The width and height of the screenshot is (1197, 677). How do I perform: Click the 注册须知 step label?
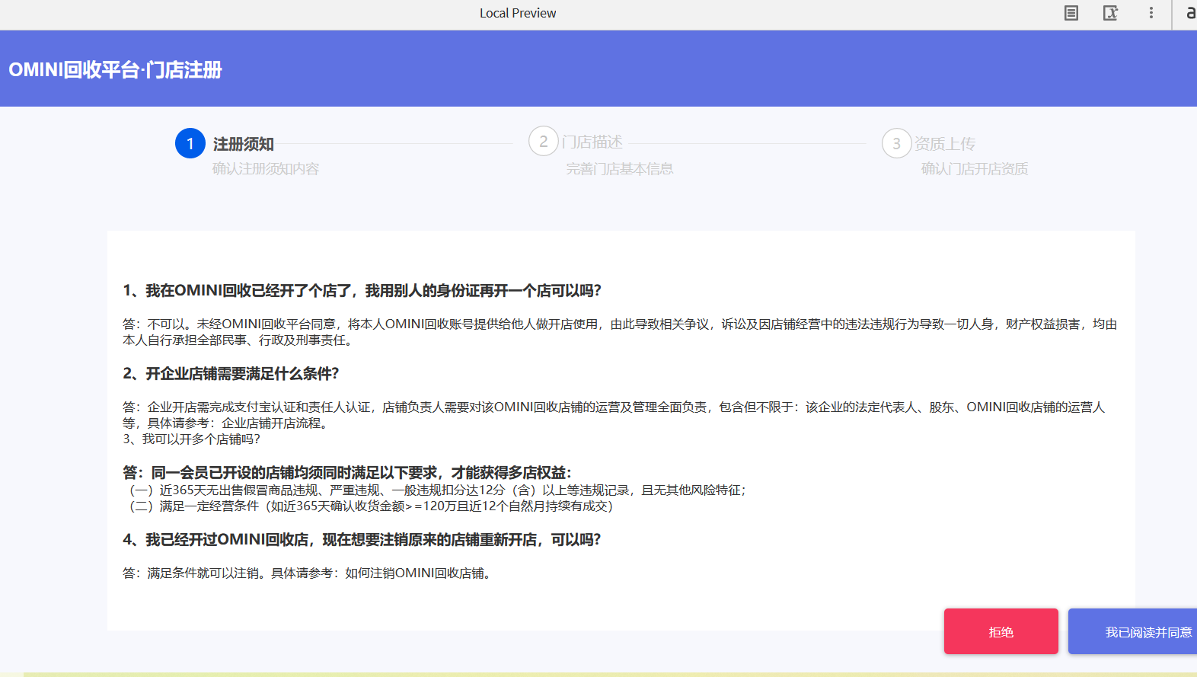(244, 144)
